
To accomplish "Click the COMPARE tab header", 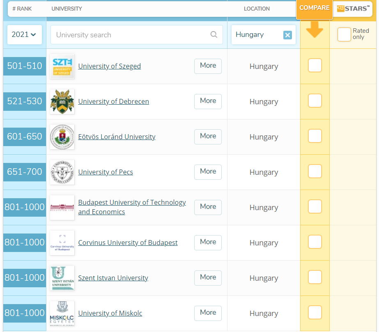I will (x=315, y=8).
